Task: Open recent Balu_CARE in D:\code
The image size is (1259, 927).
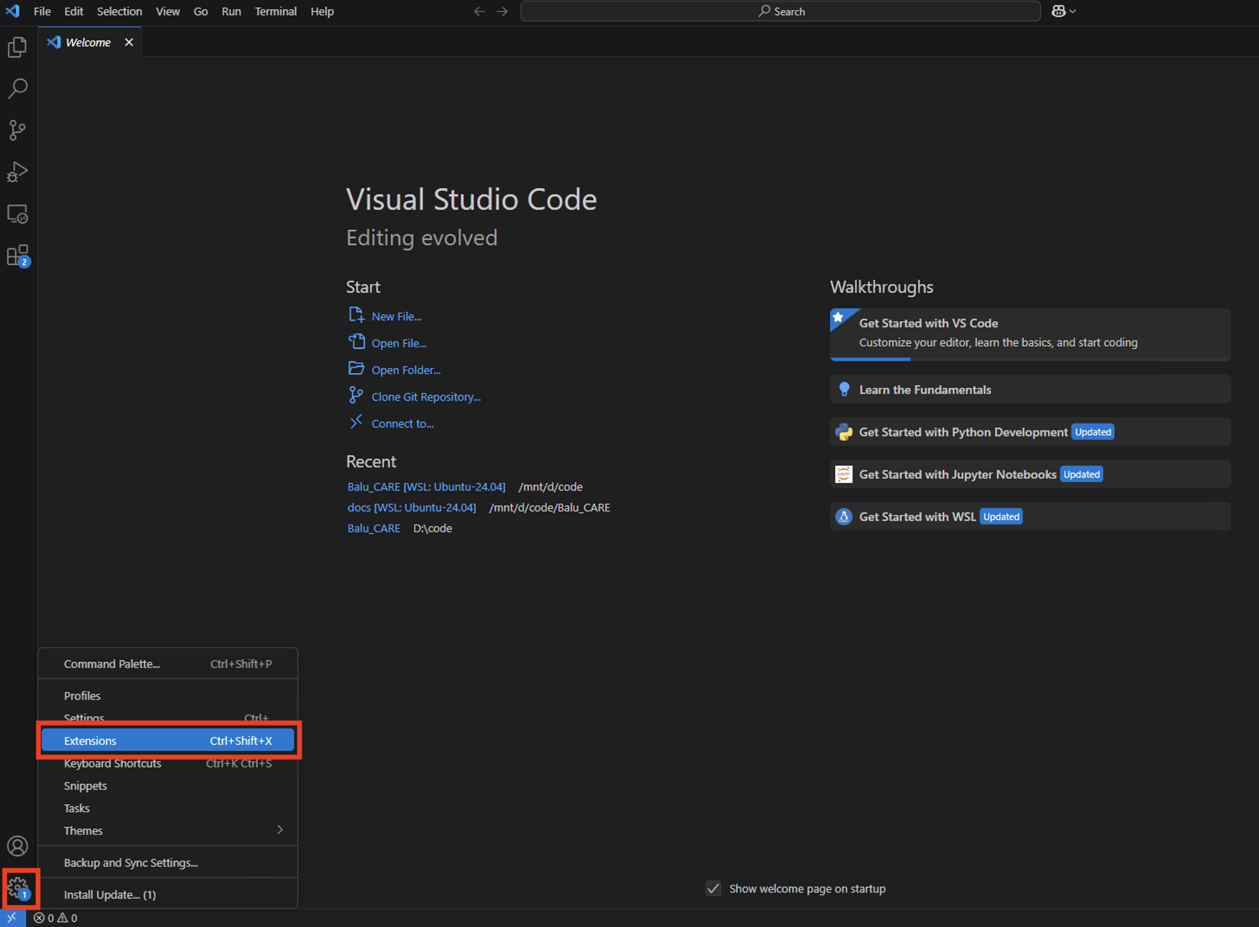Action: click(374, 528)
